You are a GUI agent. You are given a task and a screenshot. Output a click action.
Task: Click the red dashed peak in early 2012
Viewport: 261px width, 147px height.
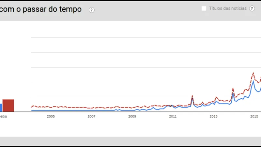pos(192,96)
